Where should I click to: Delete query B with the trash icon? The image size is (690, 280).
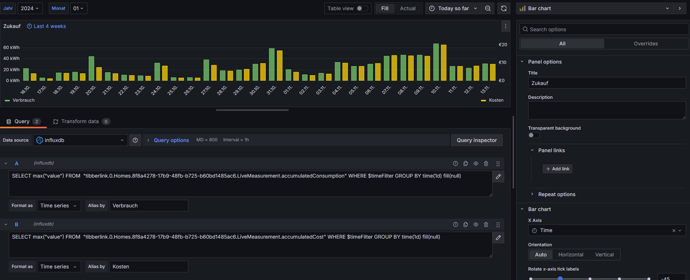pyautogui.click(x=486, y=224)
